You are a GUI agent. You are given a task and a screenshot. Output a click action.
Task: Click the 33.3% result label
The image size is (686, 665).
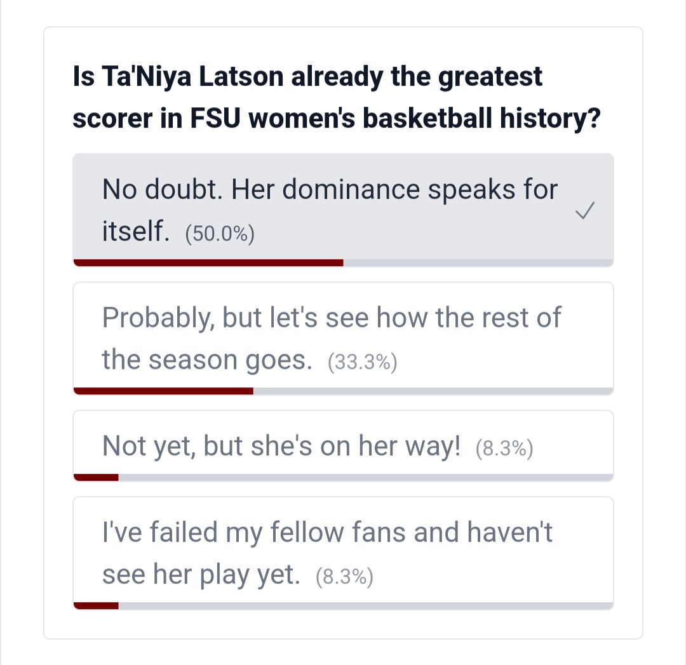click(x=362, y=363)
